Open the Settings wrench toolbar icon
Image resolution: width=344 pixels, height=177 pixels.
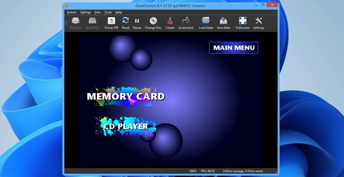pyautogui.click(x=259, y=23)
